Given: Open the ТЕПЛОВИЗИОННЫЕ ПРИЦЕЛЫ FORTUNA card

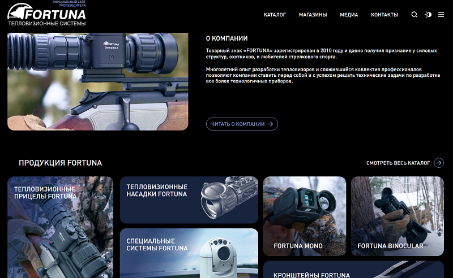Looking at the screenshot, I should 60,227.
